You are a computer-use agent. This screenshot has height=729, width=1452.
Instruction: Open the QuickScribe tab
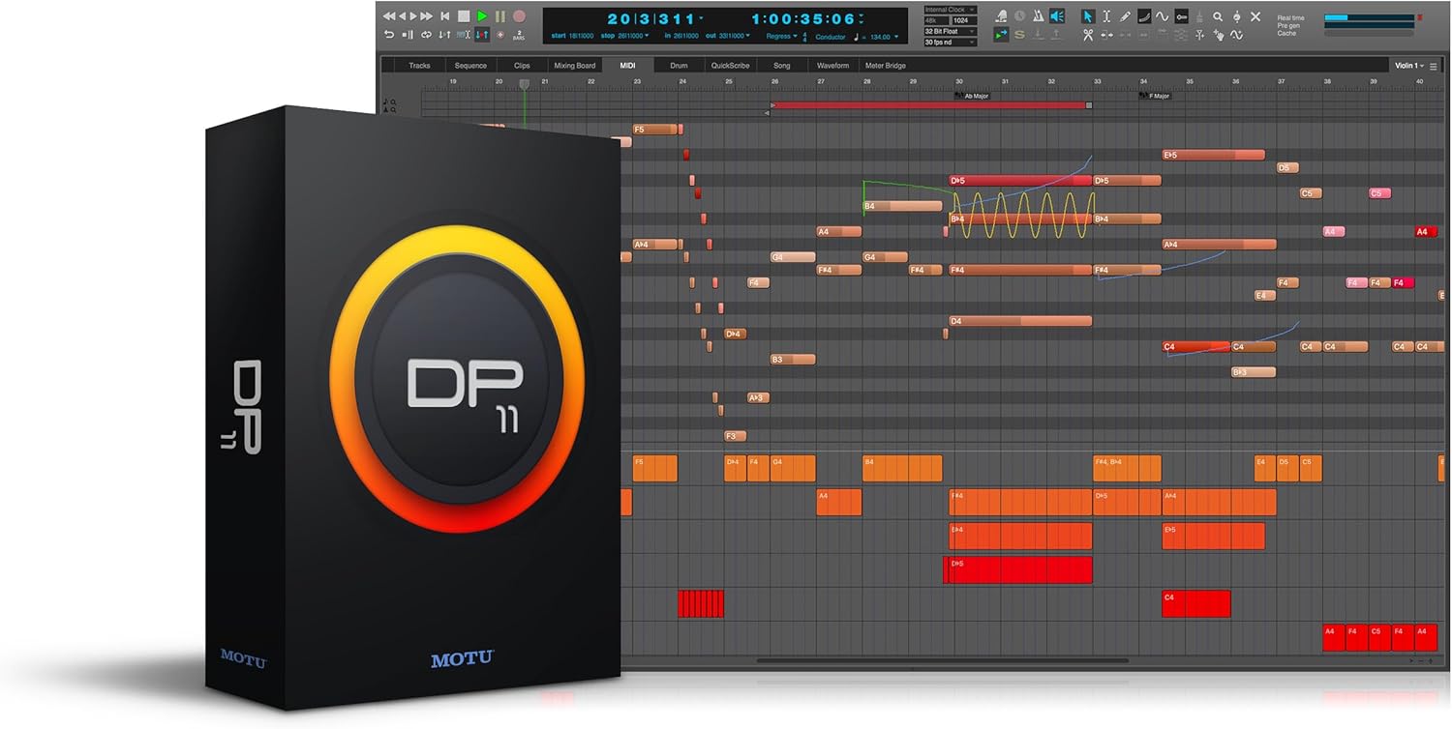tap(729, 65)
